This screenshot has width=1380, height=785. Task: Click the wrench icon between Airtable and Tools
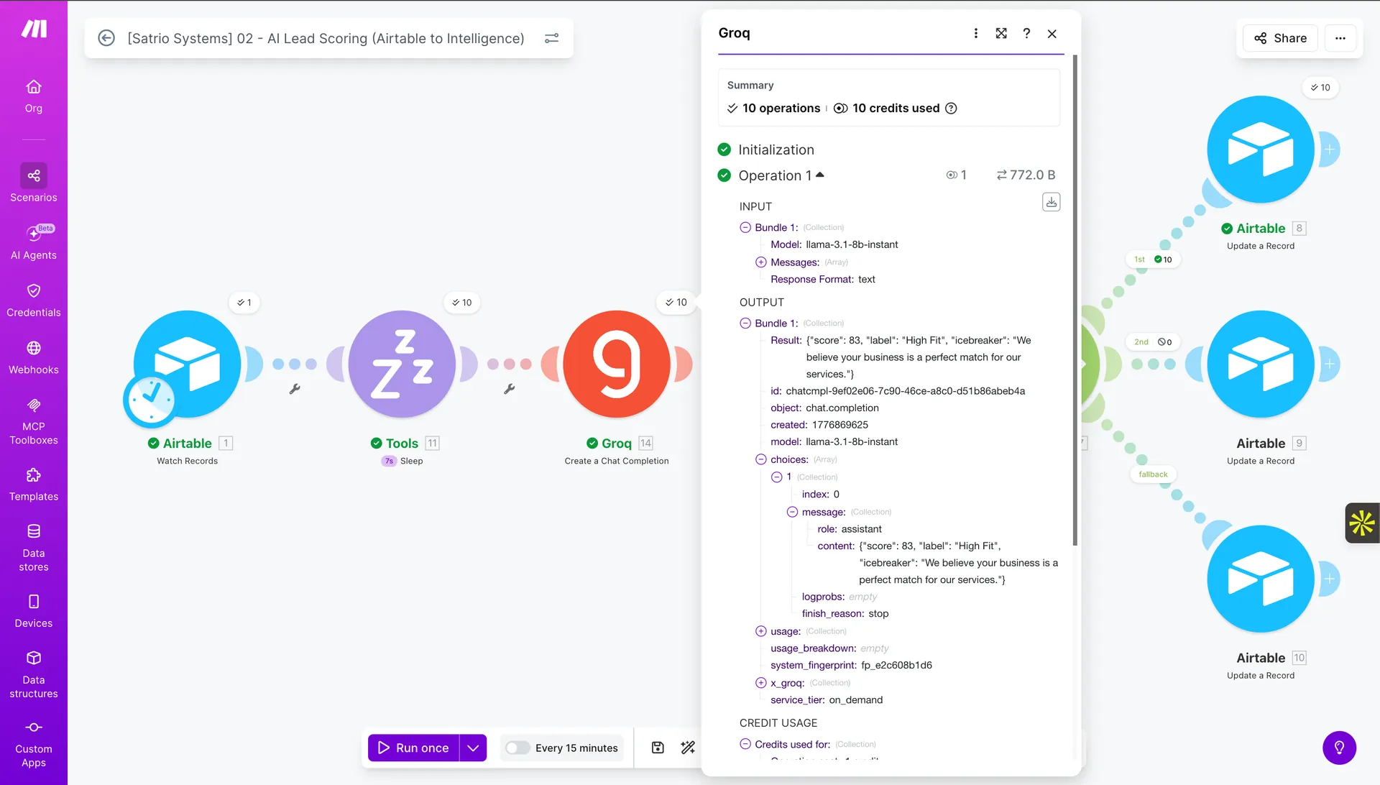[295, 389]
